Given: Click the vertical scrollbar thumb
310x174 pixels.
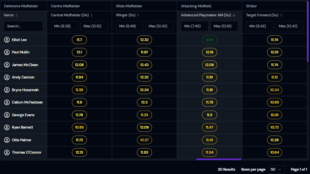Looking at the screenshot, I should click(308, 32).
